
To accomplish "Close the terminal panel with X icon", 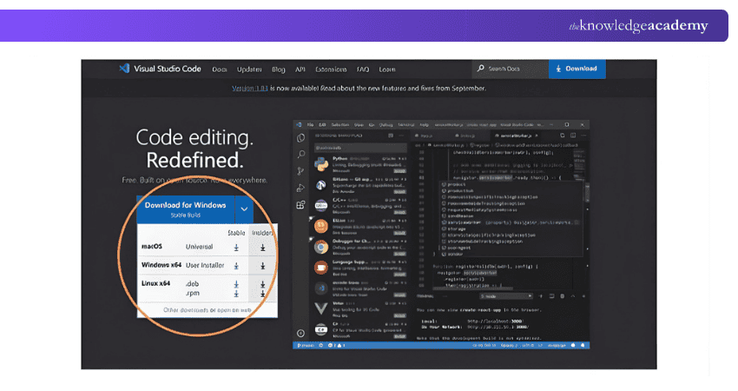I will 583,296.
